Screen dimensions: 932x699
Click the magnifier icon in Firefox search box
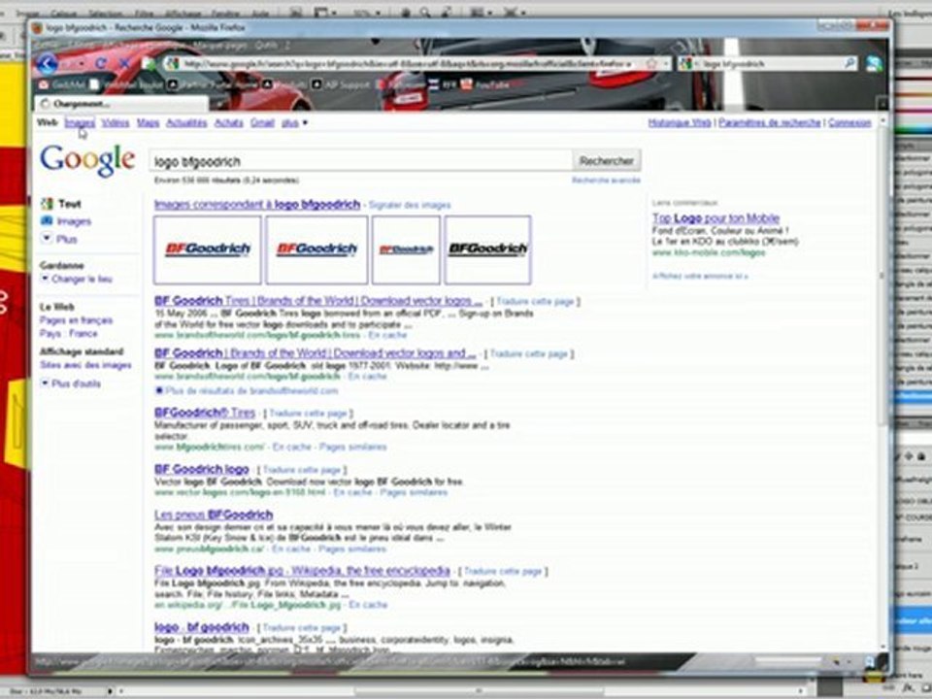pos(850,63)
